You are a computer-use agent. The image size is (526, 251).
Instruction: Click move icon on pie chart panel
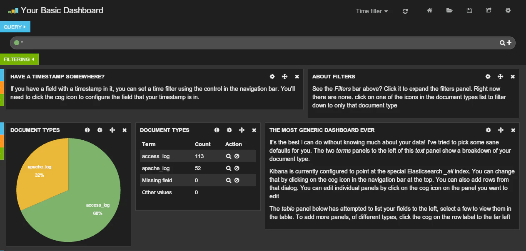112,130
